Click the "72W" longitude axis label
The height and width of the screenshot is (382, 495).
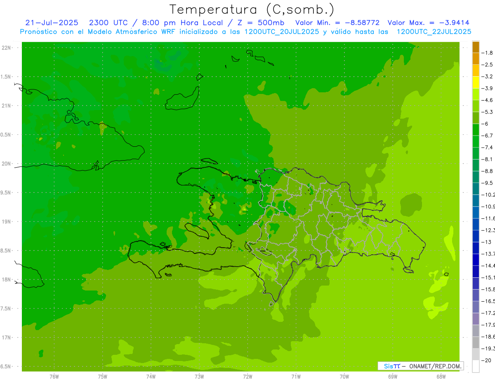[x=247, y=377]
